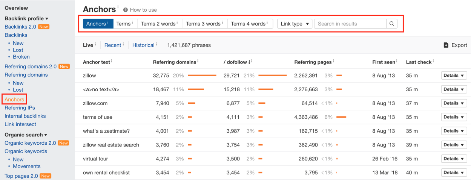471x180 pixels.
Task: Open Top pages 2.0 link
Action: pos(21,176)
